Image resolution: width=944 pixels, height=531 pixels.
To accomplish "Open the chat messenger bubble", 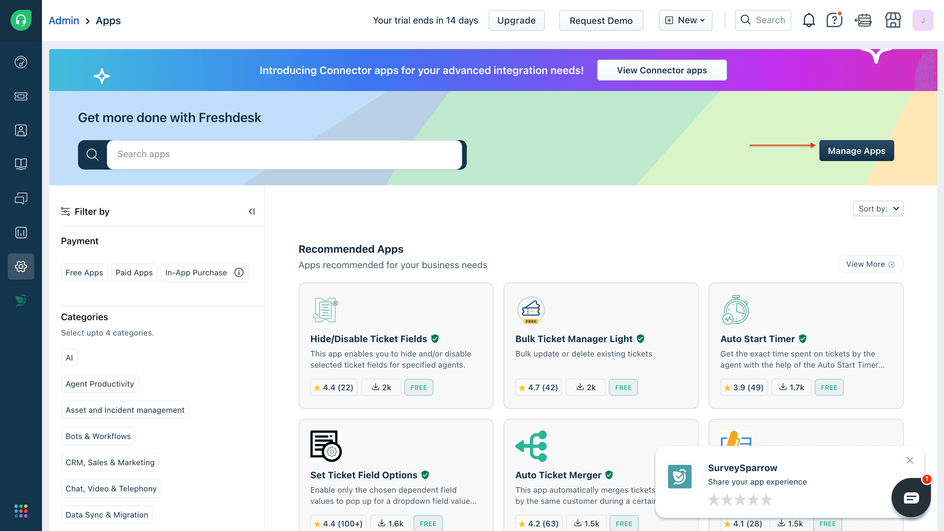I will 911,498.
